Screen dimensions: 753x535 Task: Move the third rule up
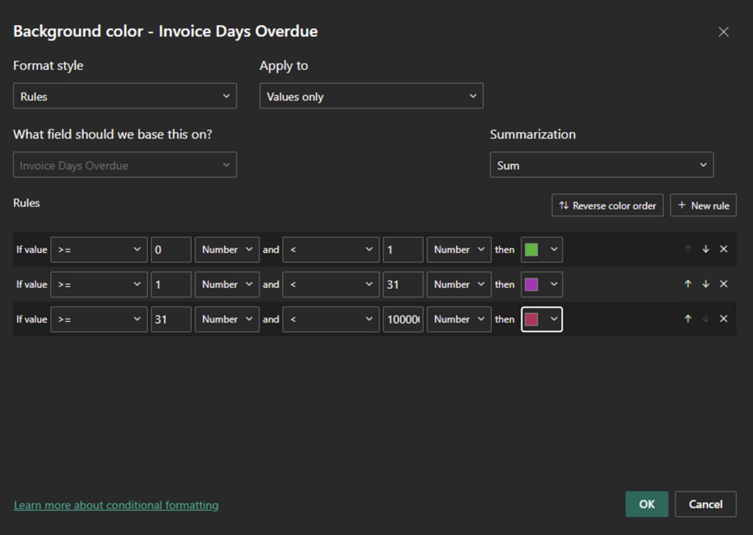688,319
